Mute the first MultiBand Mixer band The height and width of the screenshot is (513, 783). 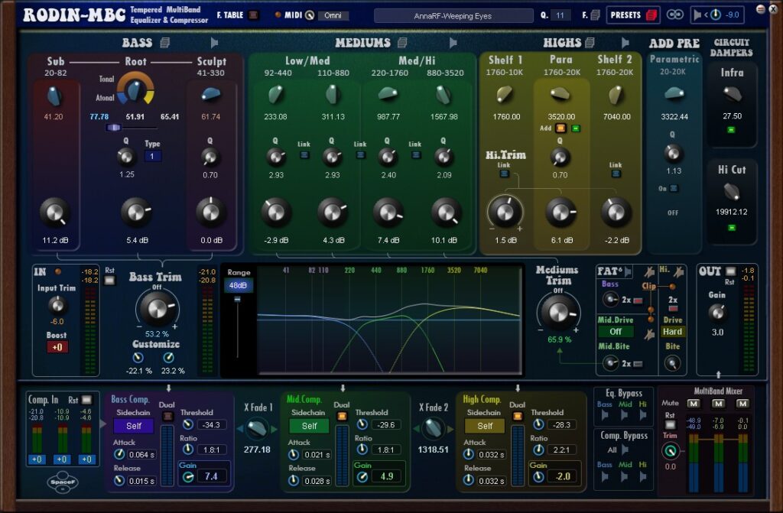694,403
